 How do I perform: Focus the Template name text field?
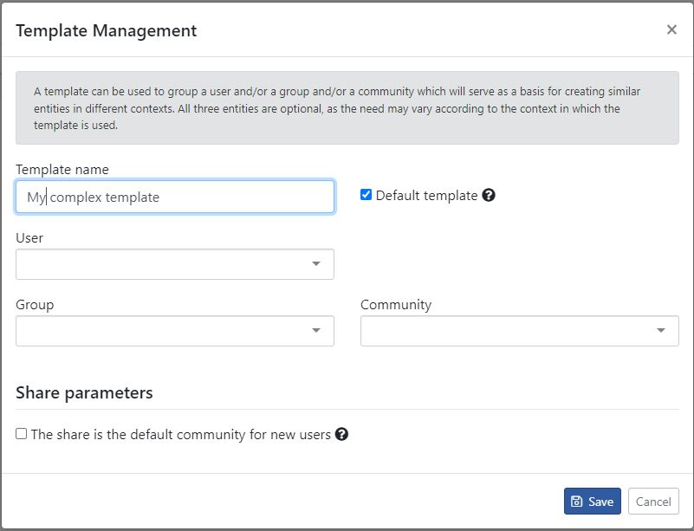coord(175,197)
